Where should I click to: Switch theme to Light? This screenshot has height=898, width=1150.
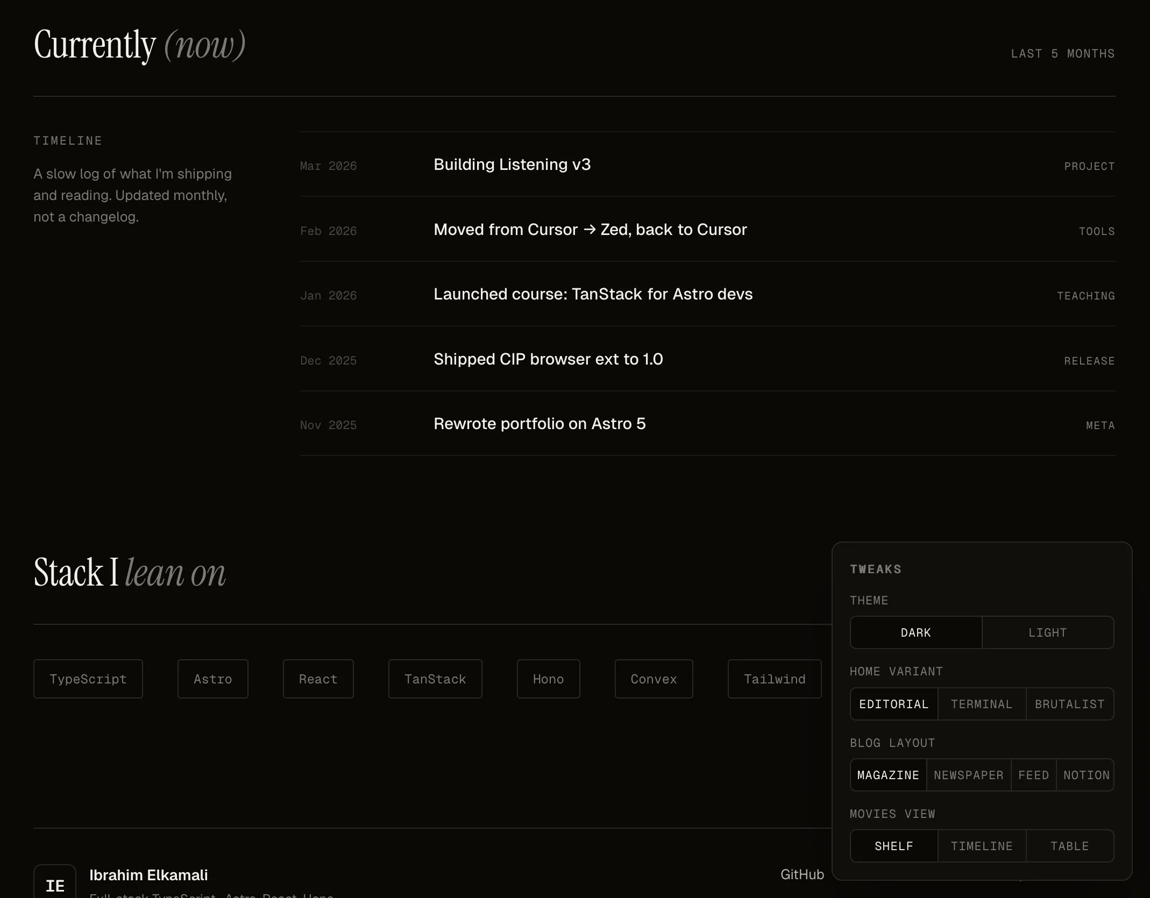[1048, 632]
